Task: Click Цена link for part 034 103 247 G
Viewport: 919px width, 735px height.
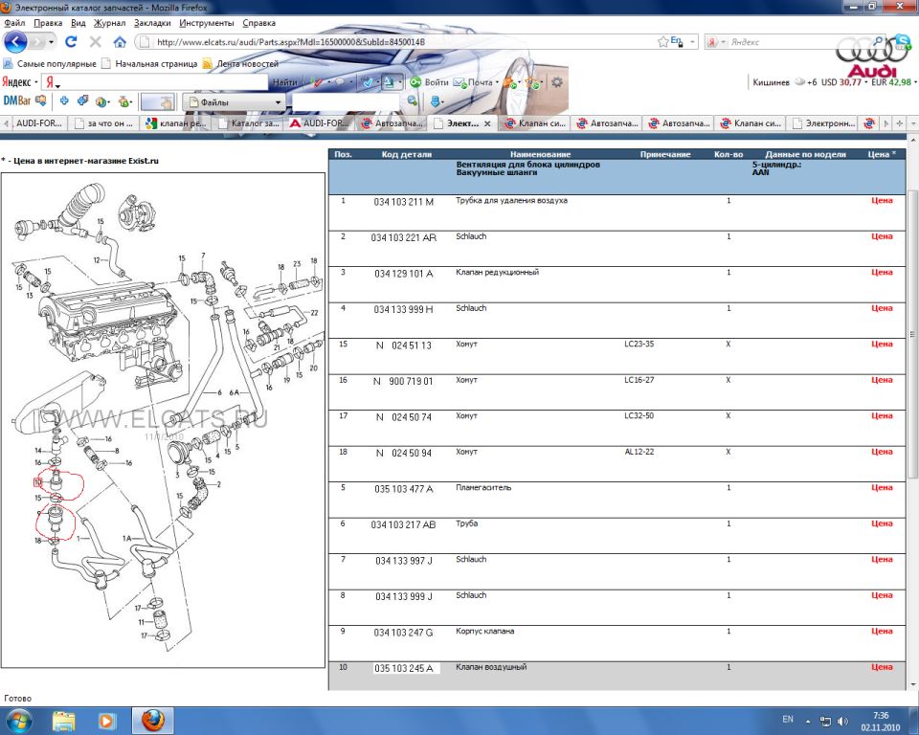Action: click(x=882, y=631)
